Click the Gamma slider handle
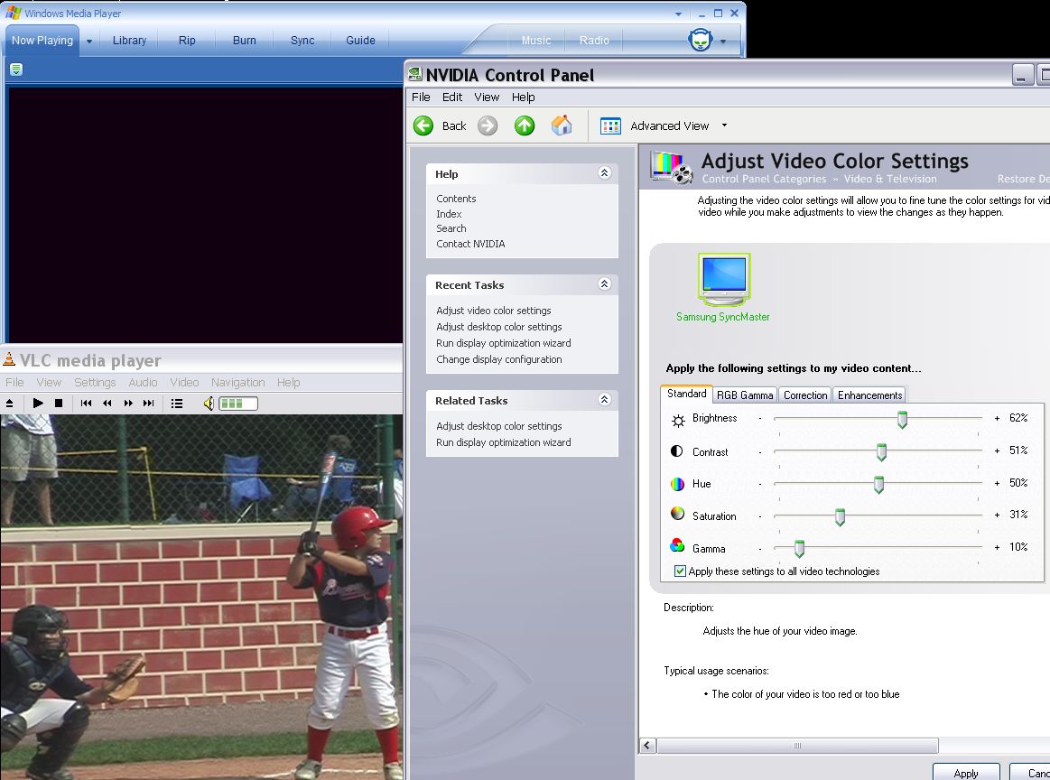Screen dimensions: 1050x780 click(x=799, y=549)
